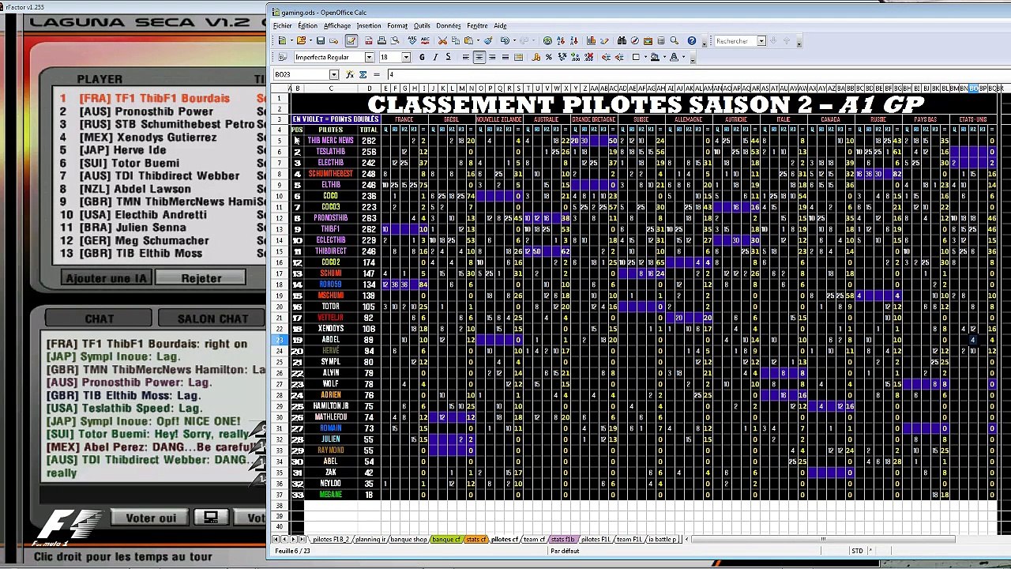Click the Merge cells icon
This screenshot has height=569, width=1011.
tap(518, 57)
